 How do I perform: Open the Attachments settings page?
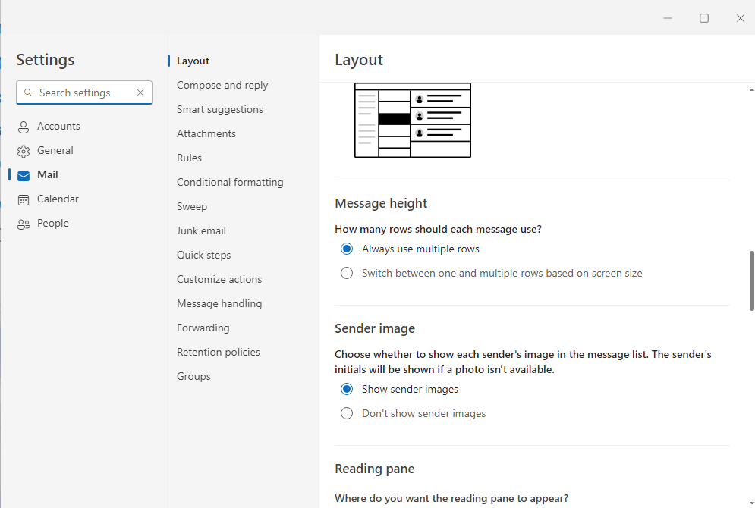pyautogui.click(x=206, y=133)
